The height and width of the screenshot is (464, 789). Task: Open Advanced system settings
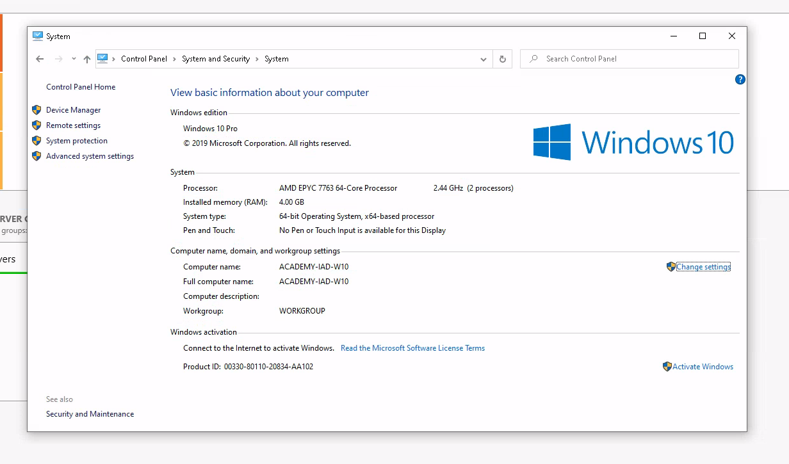click(90, 156)
